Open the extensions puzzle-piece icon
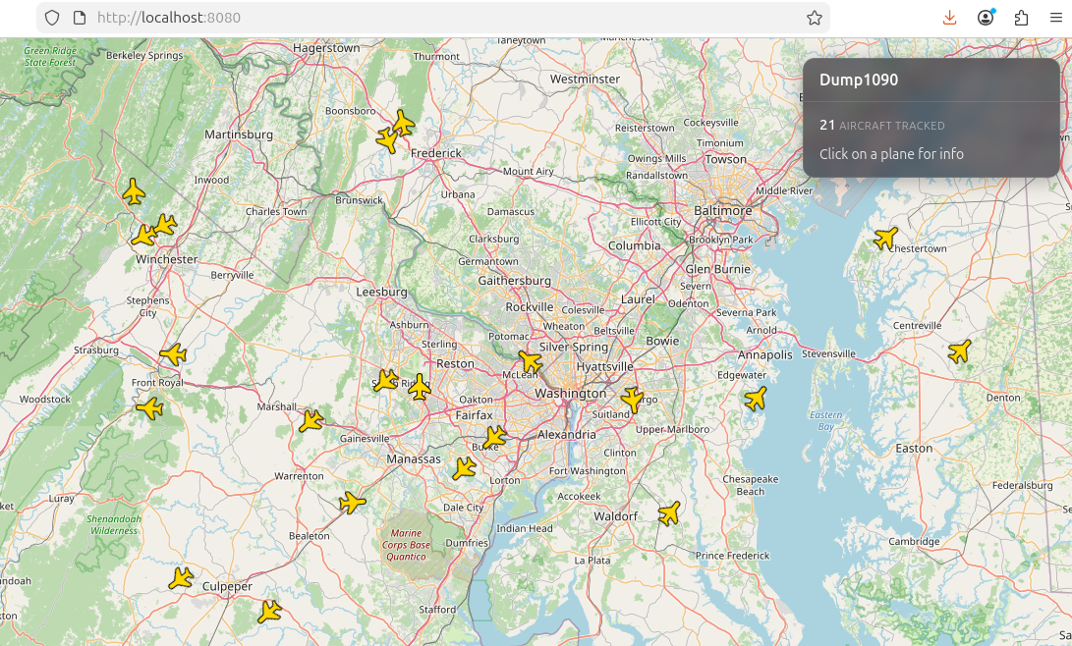This screenshot has height=646, width=1072. click(x=1021, y=18)
